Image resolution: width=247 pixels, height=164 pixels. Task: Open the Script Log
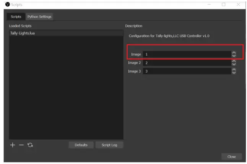(109, 145)
